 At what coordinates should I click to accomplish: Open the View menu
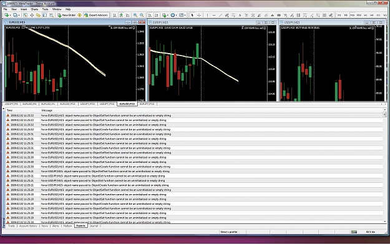[x=14, y=9]
